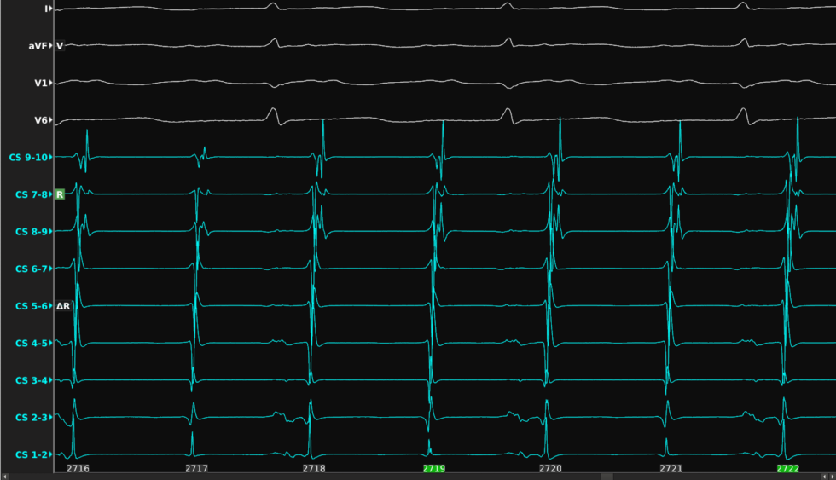Select the CS 6-7 channel label
Image resolution: width=836 pixels, height=480 pixels.
click(x=30, y=269)
